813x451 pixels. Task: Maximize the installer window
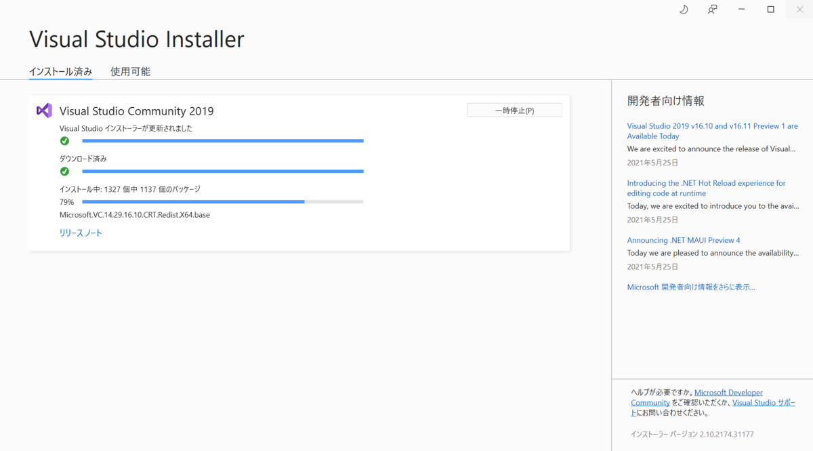click(771, 9)
